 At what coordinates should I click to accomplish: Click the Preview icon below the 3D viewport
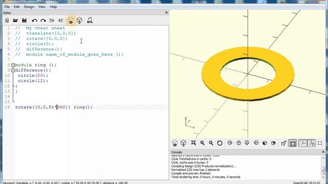pyautogui.click(x=175, y=143)
